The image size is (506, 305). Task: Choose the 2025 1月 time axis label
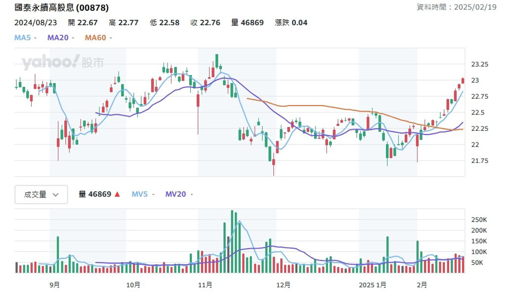[x=372, y=285]
